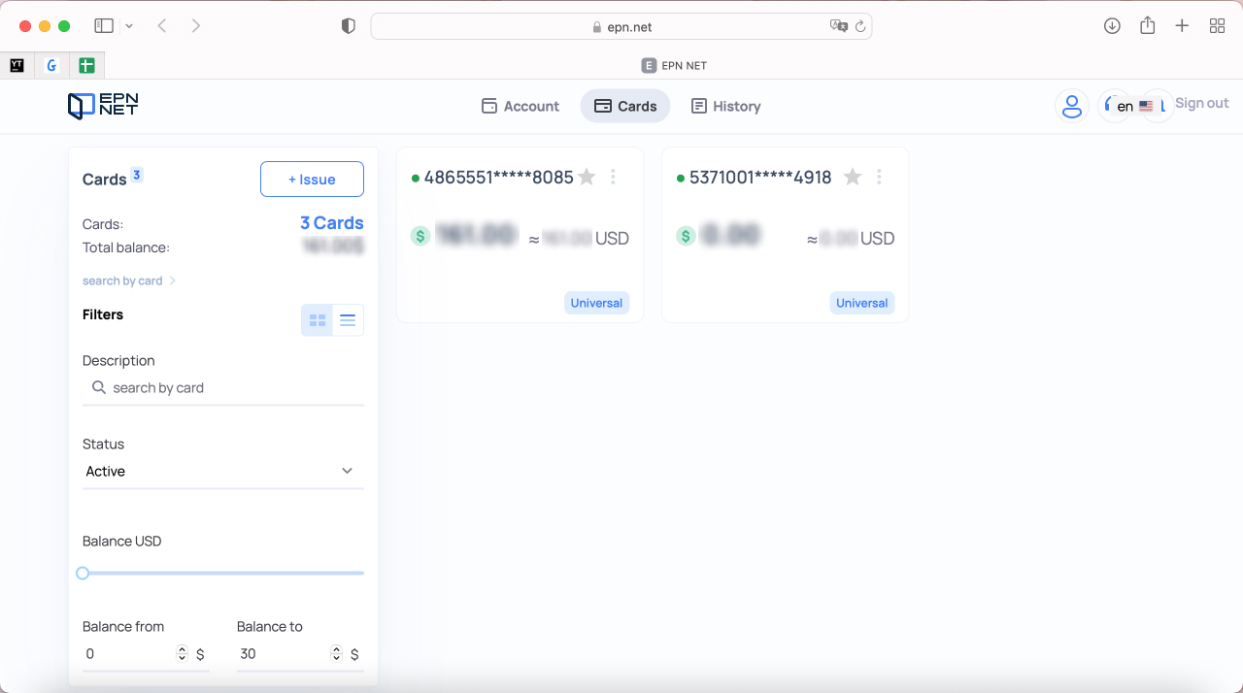The width and height of the screenshot is (1243, 693).
Task: Reload the page with refresh icon
Action: 860,26
